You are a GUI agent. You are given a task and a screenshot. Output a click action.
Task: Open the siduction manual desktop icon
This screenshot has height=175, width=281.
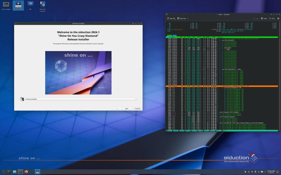click(43, 7)
